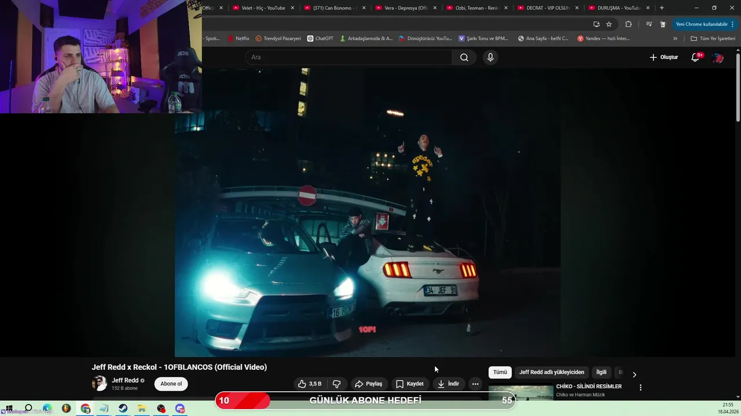This screenshot has height=416, width=741.
Task: Click the YouTube search magnifier button
Action: point(464,57)
